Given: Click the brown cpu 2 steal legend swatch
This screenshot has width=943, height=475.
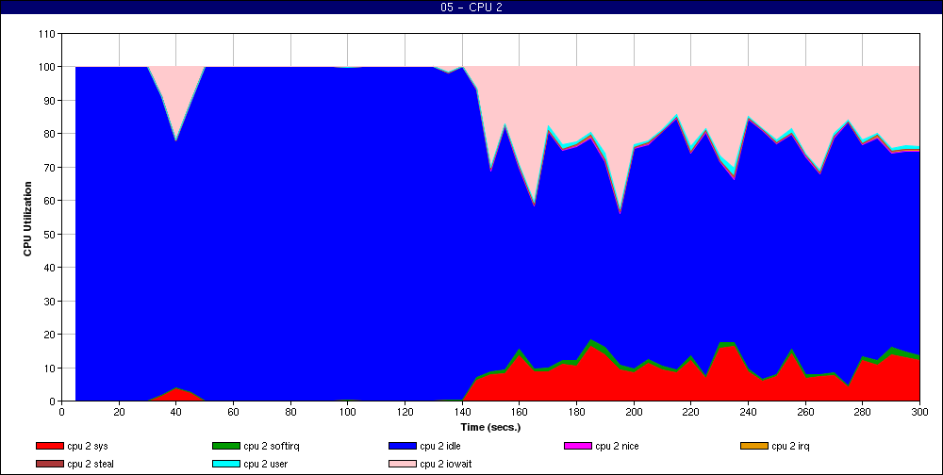Looking at the screenshot, I should coord(49,465).
